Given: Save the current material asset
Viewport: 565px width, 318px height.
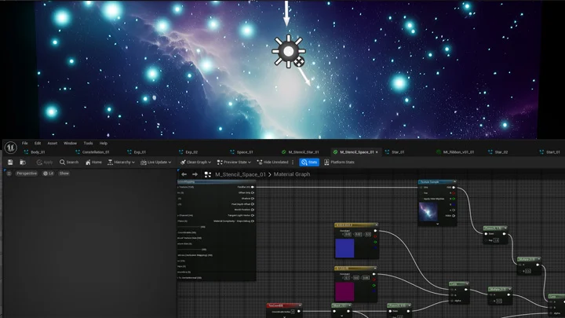Looking at the screenshot, I should [10, 163].
